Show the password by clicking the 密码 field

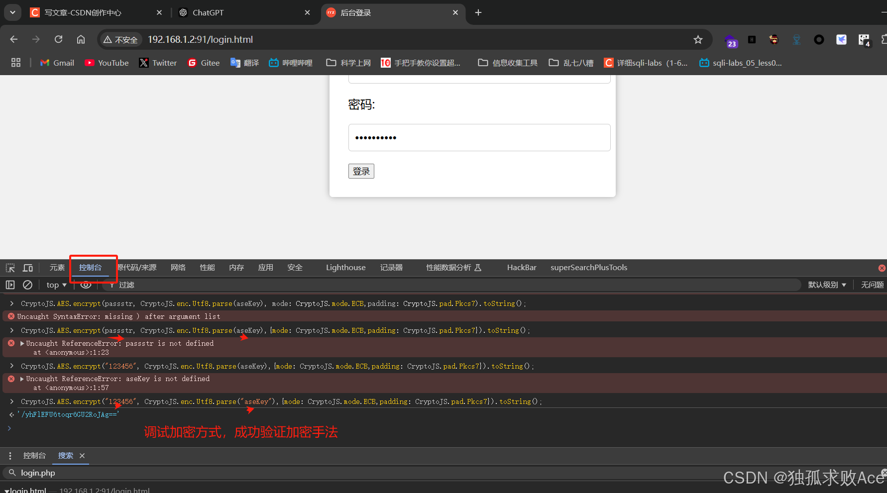coord(479,137)
